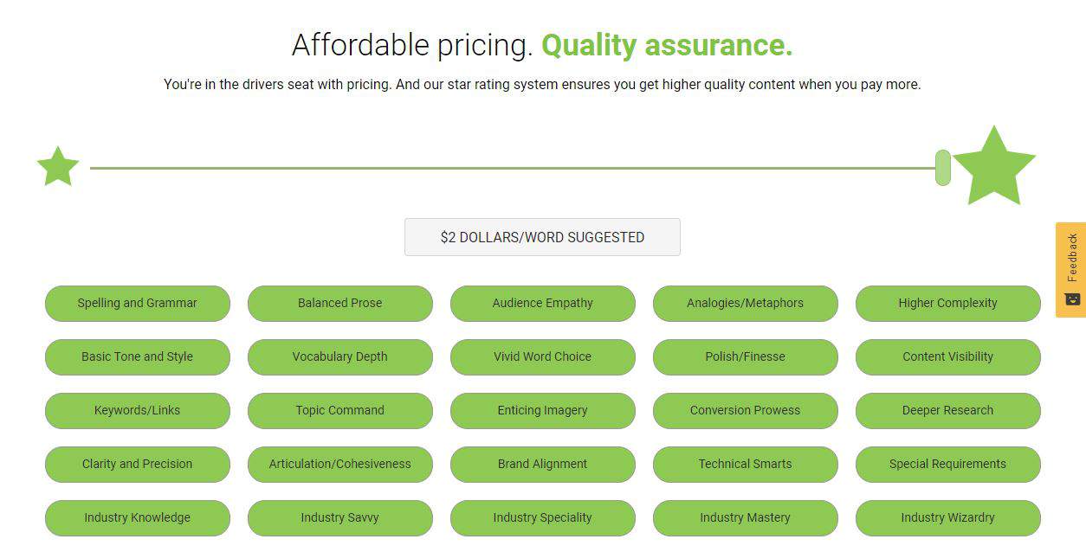
Task: Click the large star icon at slider end
Action: 994,166
